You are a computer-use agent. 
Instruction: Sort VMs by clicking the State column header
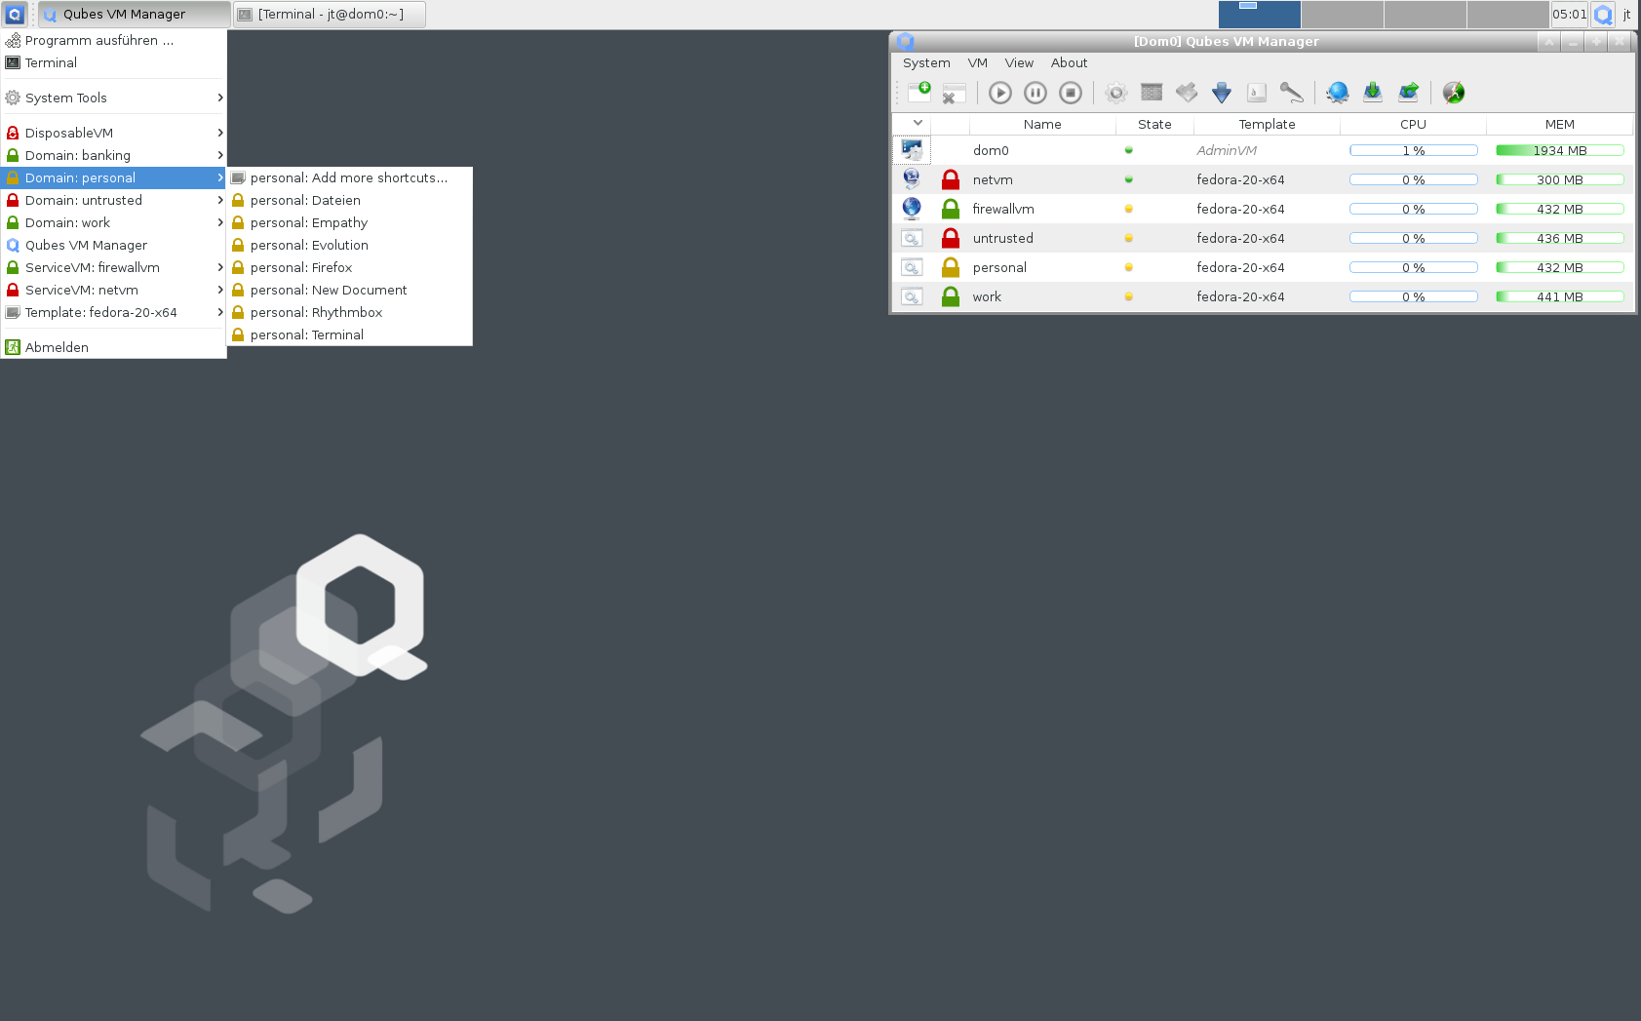point(1154,124)
